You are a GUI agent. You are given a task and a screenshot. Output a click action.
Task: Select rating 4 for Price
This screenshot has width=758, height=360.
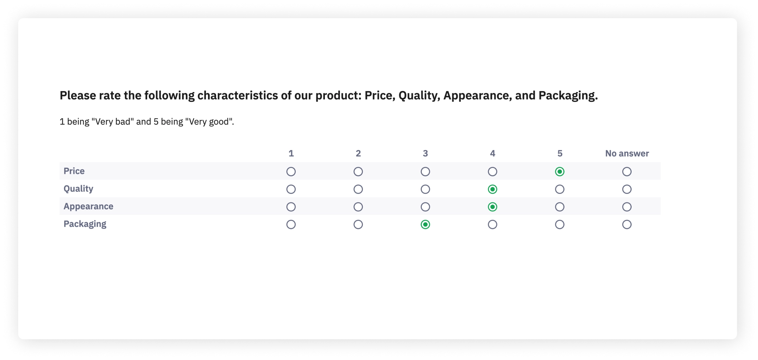pos(492,171)
